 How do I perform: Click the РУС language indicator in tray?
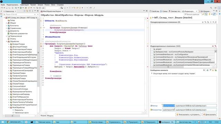[x=210, y=122]
